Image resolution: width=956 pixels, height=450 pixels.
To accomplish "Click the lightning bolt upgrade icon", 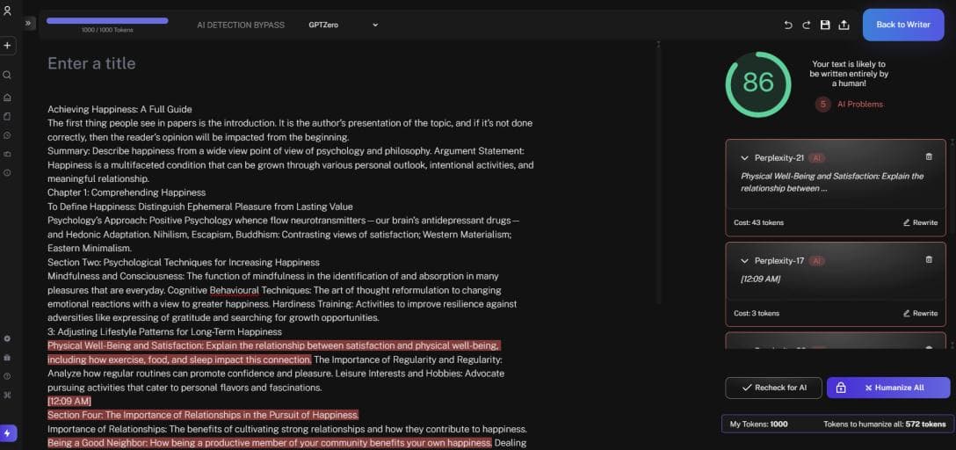I will coord(7,433).
